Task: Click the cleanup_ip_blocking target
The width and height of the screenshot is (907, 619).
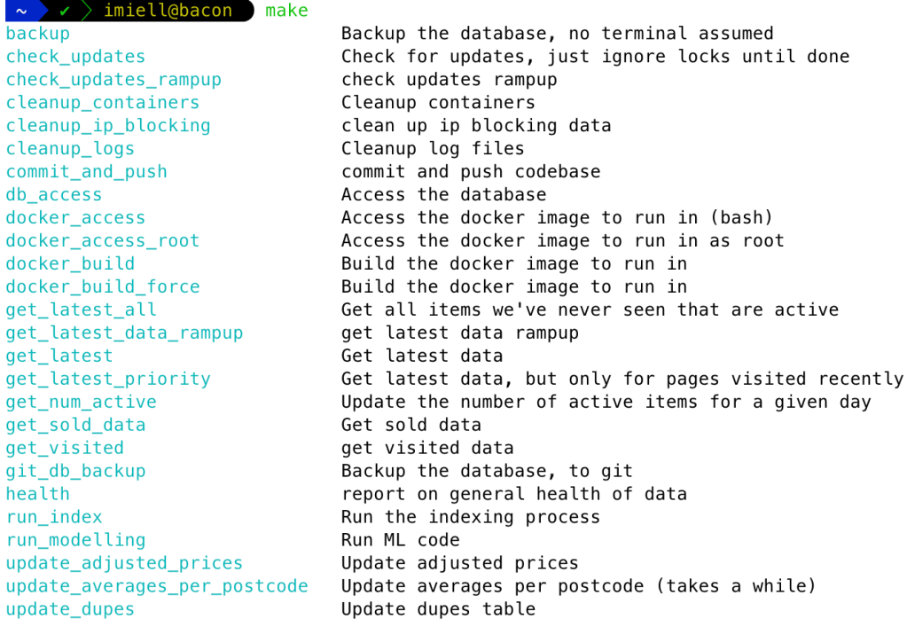Action: click(108, 126)
